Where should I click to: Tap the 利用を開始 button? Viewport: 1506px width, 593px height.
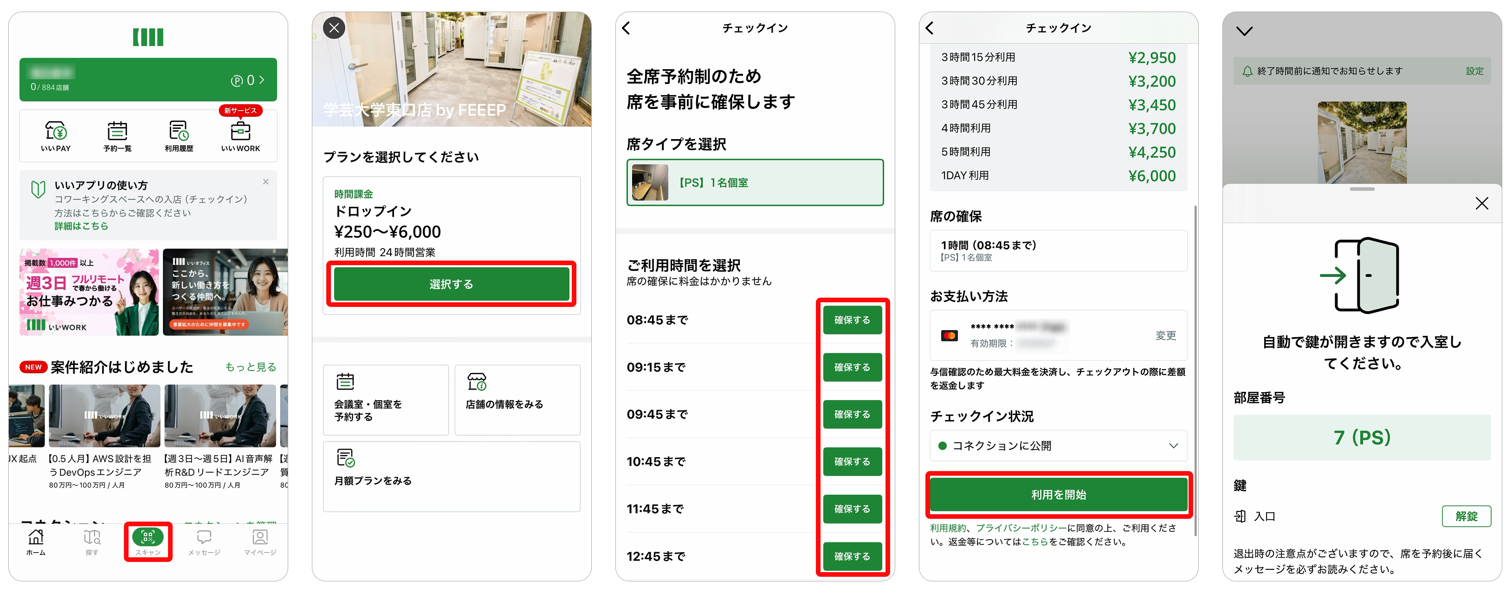pos(1058,495)
